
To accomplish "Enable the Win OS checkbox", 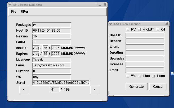I will pos(128,76).
